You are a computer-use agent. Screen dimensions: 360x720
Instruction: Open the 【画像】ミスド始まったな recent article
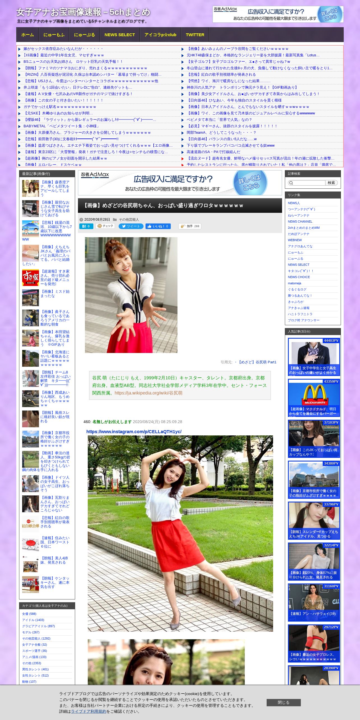[55, 294]
